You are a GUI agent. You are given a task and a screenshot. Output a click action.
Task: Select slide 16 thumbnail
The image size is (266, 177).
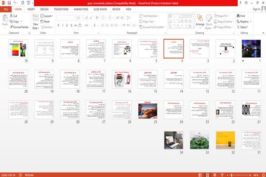[x=122, y=79]
